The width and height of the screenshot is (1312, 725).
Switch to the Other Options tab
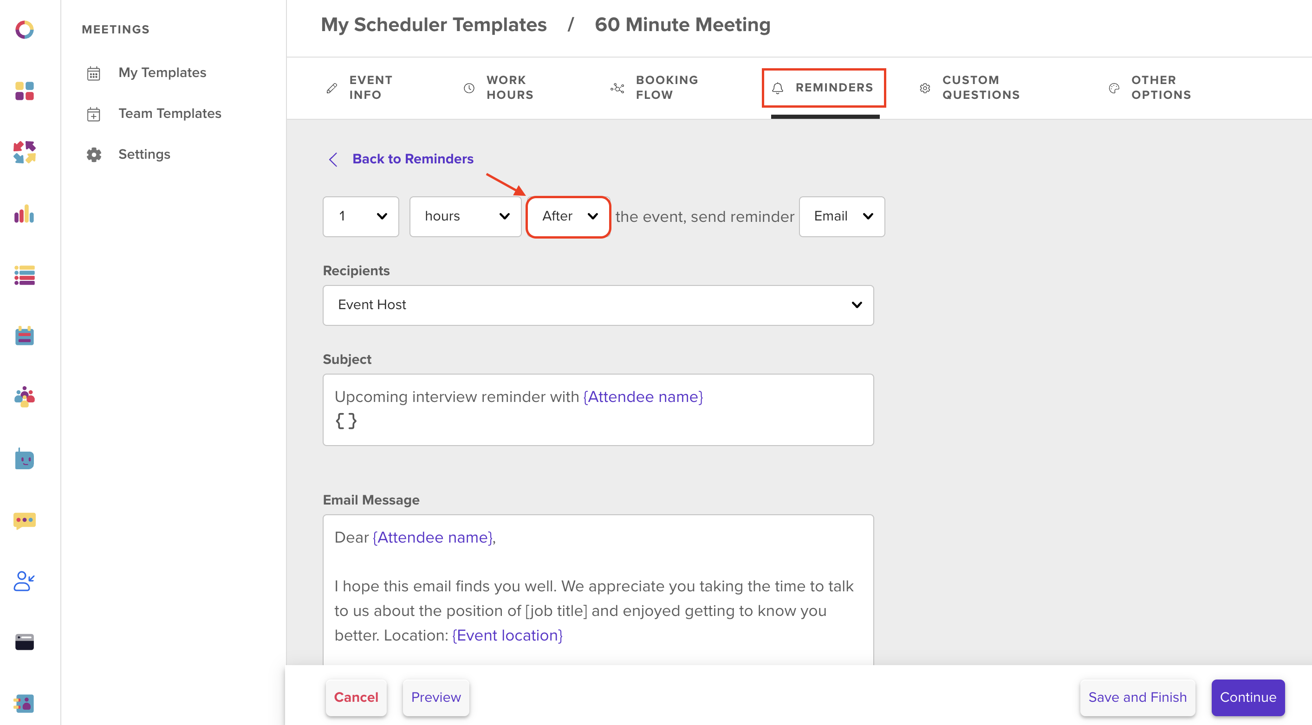click(x=1150, y=88)
